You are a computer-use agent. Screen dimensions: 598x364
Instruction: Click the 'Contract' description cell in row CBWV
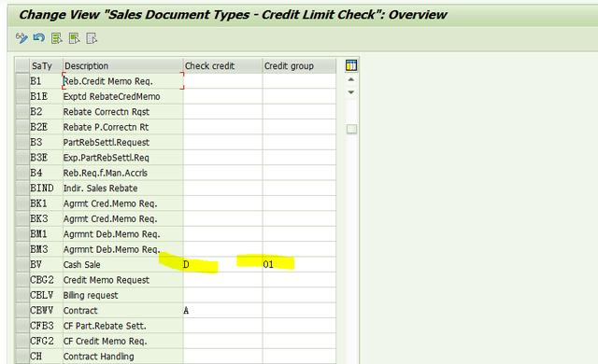(x=122, y=310)
